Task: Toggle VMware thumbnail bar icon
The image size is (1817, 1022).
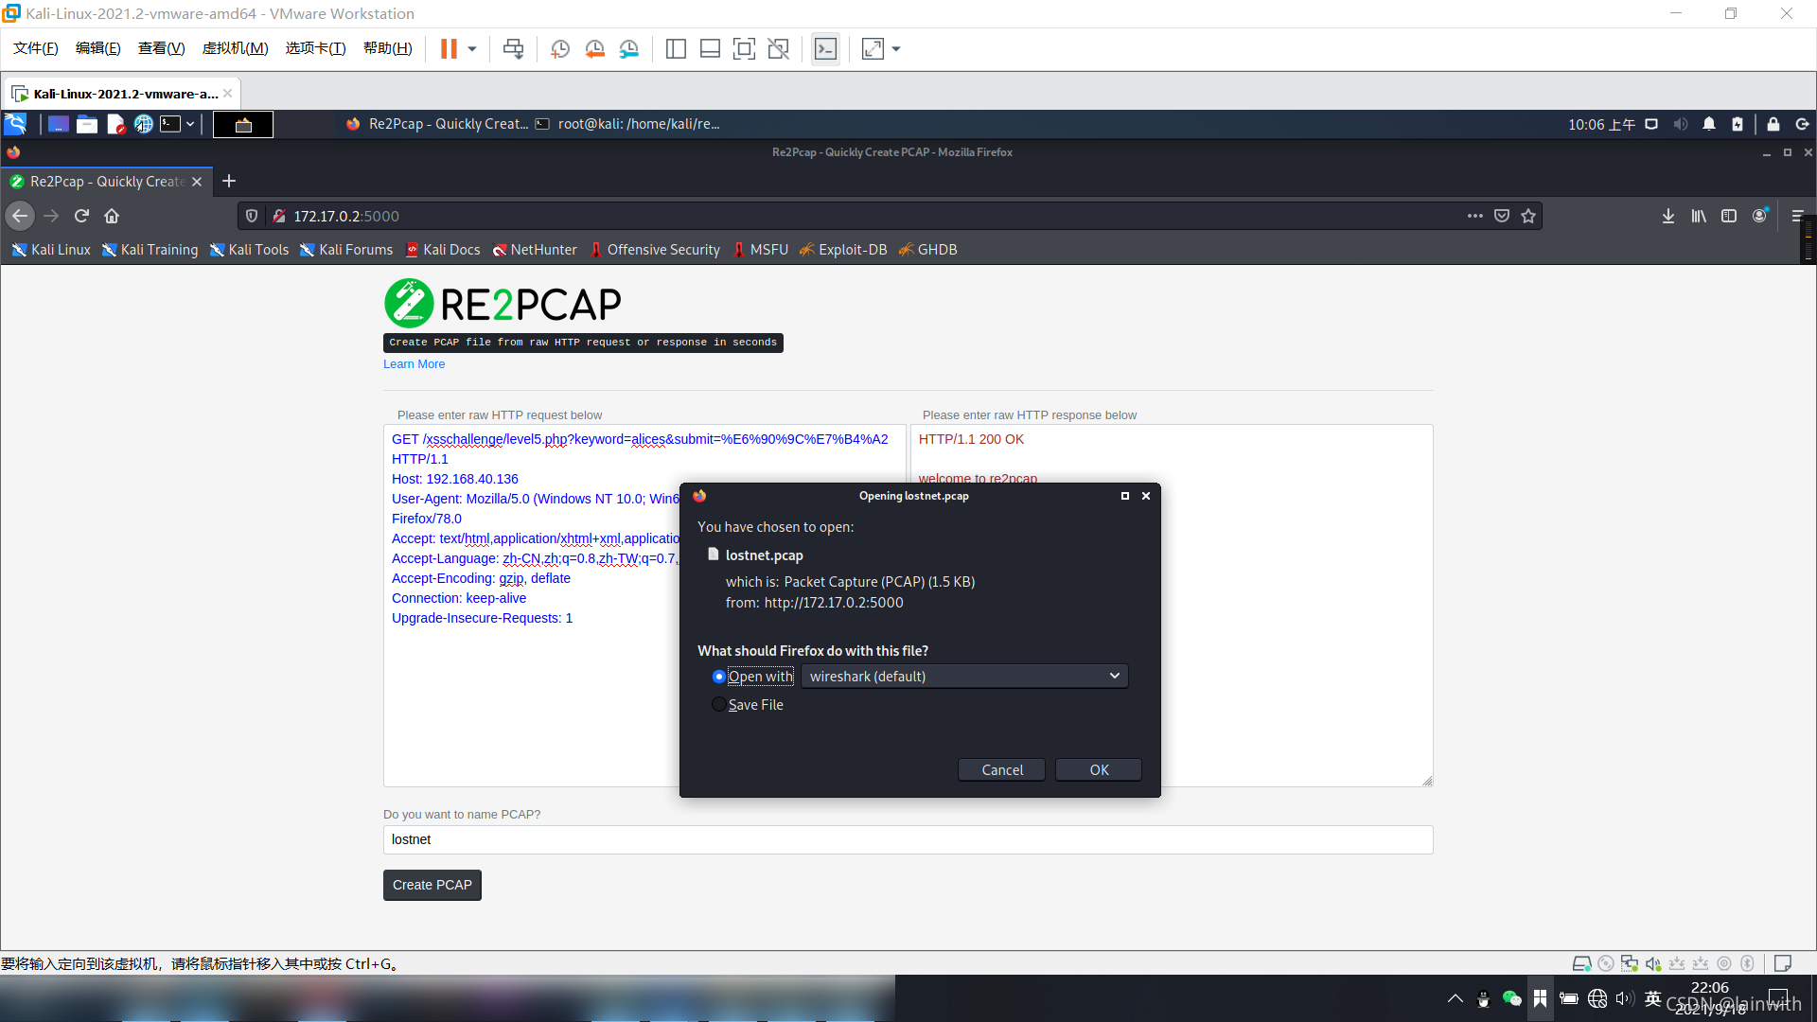Action: click(710, 48)
